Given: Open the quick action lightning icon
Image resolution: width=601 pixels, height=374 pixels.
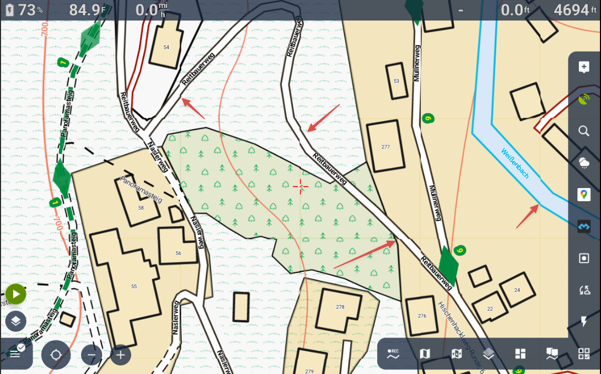Looking at the screenshot, I should (584, 321).
